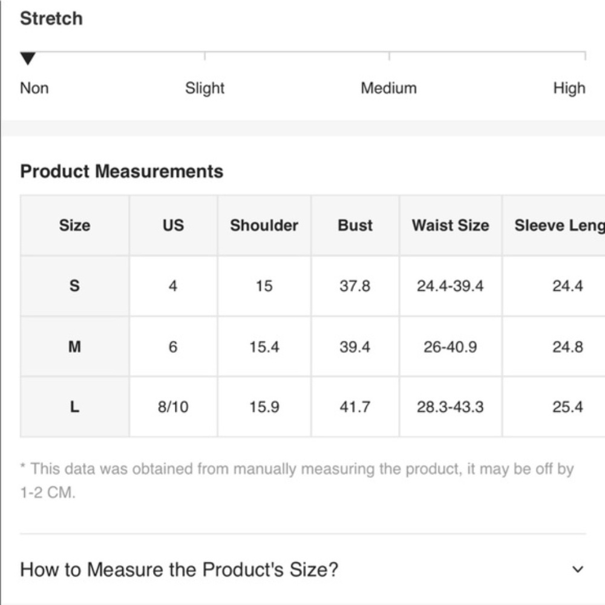Viewport: 605px width, 605px height.
Task: Click the Bust column header
Action: coord(355,225)
